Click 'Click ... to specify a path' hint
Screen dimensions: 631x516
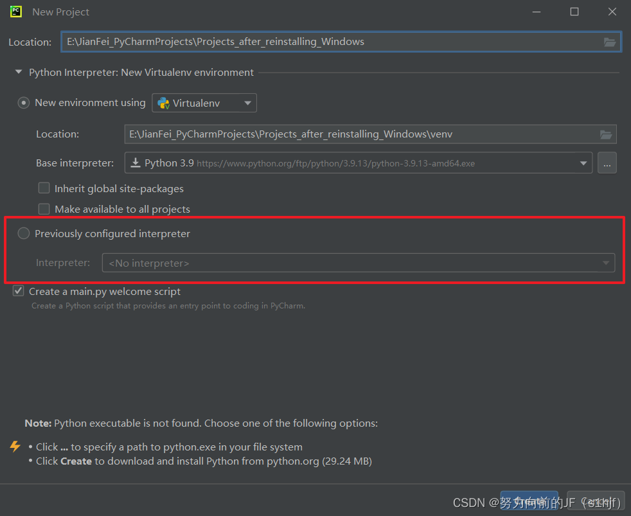(169, 447)
